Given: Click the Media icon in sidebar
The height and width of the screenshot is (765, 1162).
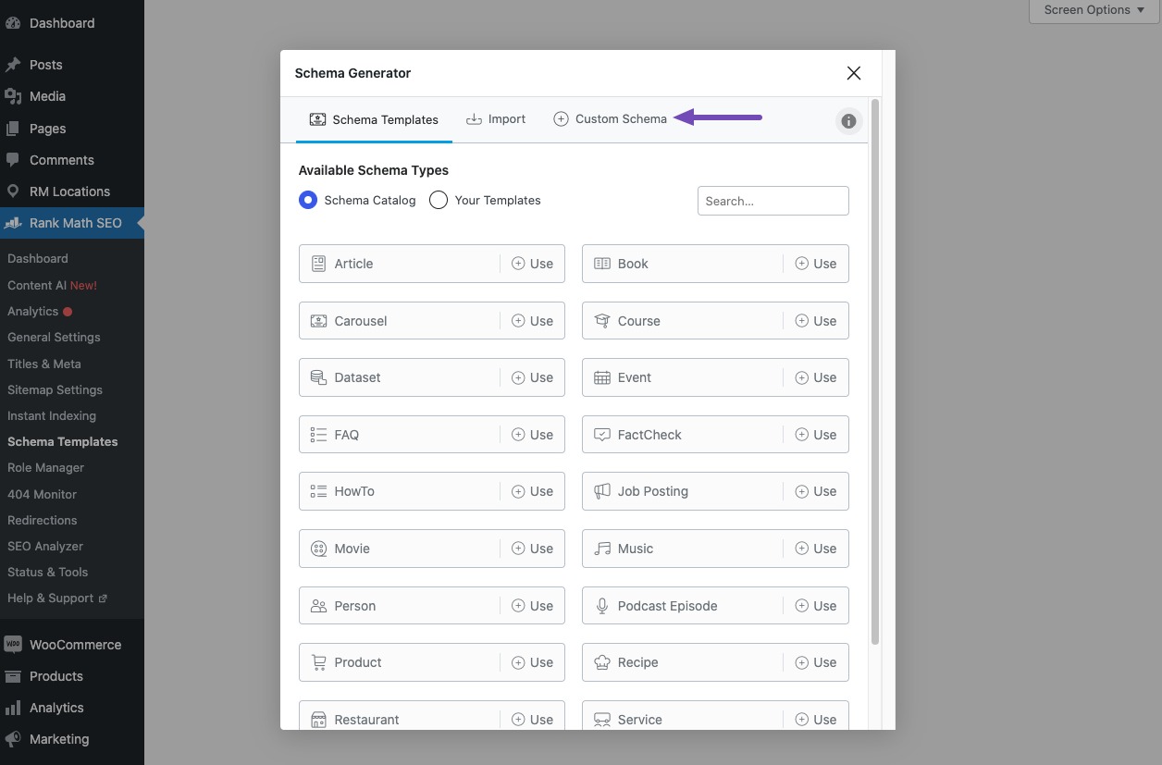Looking at the screenshot, I should 13,96.
